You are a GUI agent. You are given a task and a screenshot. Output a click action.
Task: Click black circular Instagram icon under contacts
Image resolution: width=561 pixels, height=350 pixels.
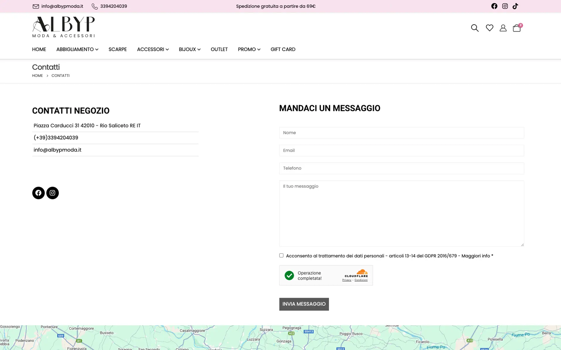52,193
